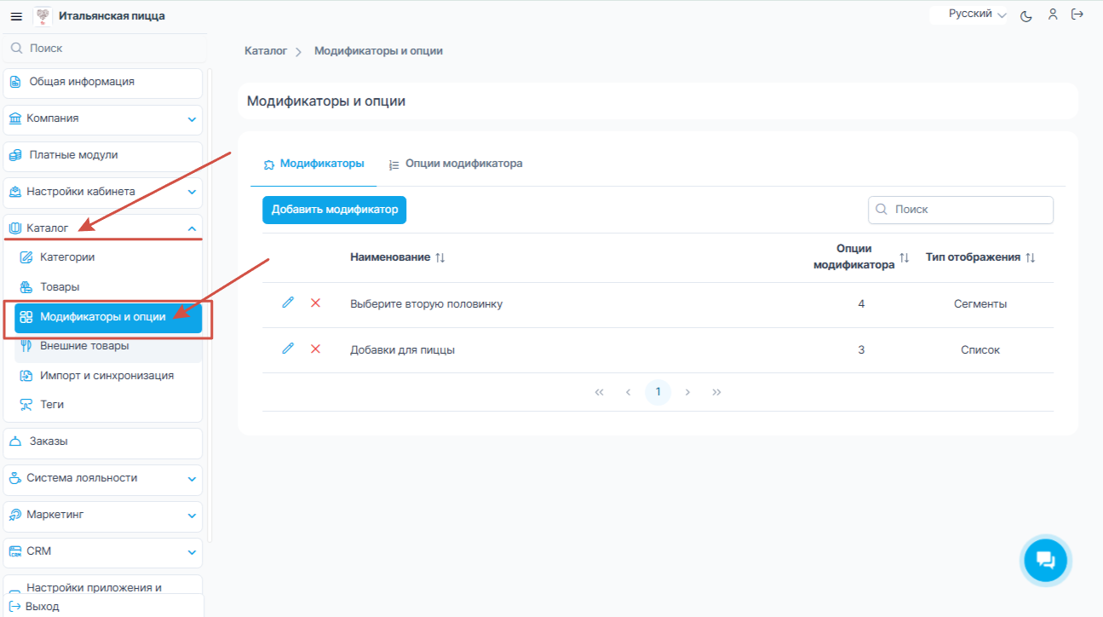This screenshot has width=1103, height=617.
Task: Click the Сегменты display type cell
Action: (x=980, y=304)
